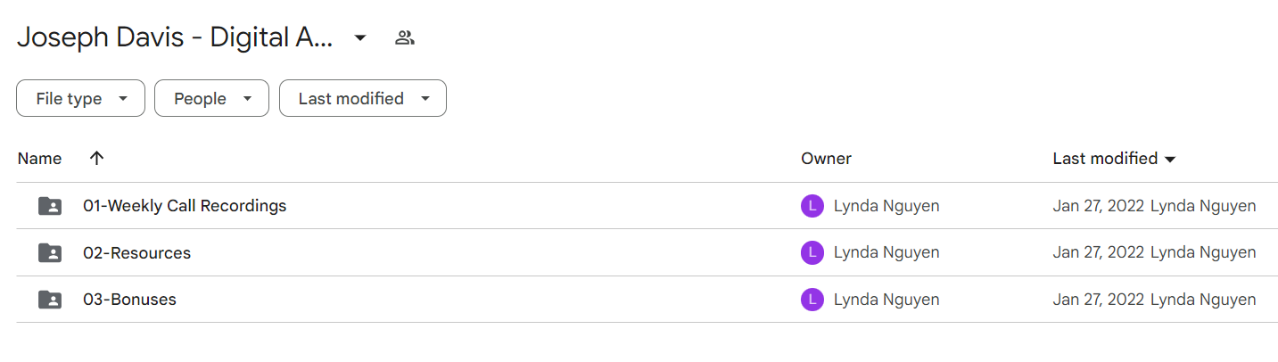Click the shared folder icon for 01-Weekly Call Recordings
Screen dimensions: 1278x362
click(50, 206)
